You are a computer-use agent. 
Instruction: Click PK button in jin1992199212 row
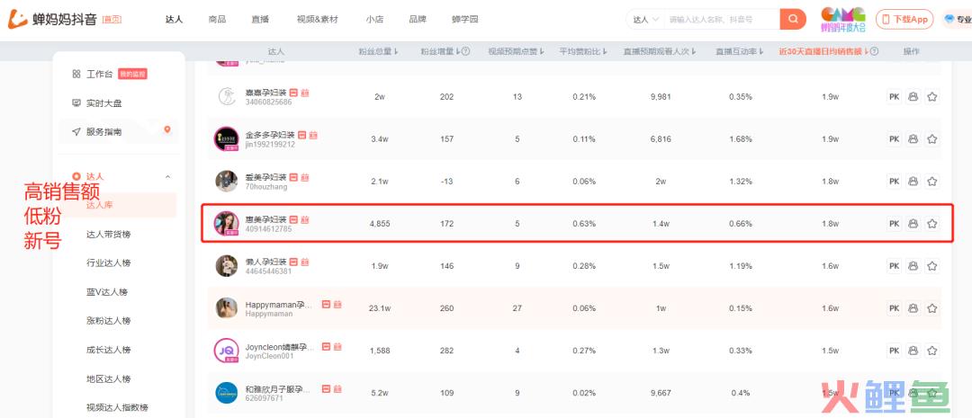(894, 139)
